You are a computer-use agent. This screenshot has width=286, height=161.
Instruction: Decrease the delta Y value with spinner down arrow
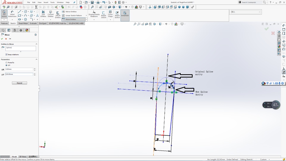35,75
